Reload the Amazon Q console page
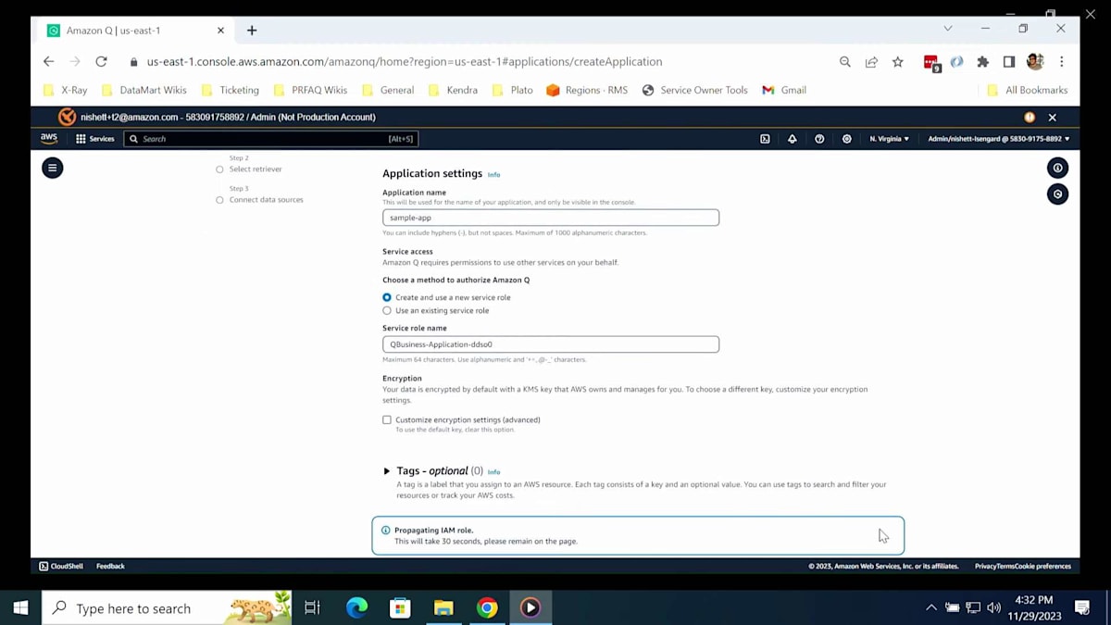This screenshot has height=625, width=1111. click(x=101, y=61)
